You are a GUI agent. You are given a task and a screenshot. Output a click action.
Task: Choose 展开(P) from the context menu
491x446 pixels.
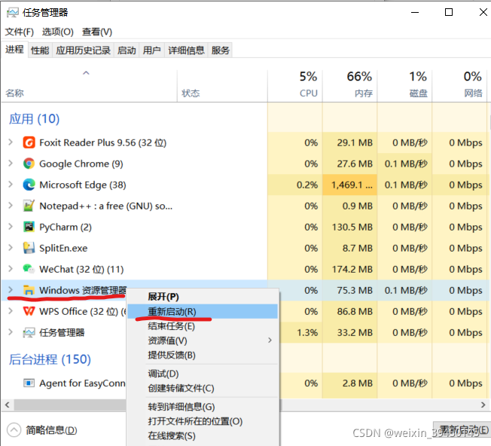203,297
